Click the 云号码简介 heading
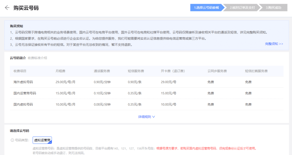Screen dimensions: 292x155 tap(18, 58)
